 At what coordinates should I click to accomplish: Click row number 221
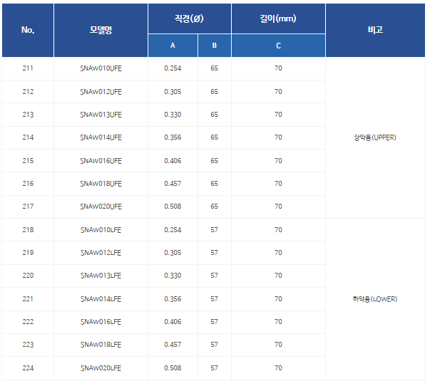pyautogui.click(x=28, y=299)
